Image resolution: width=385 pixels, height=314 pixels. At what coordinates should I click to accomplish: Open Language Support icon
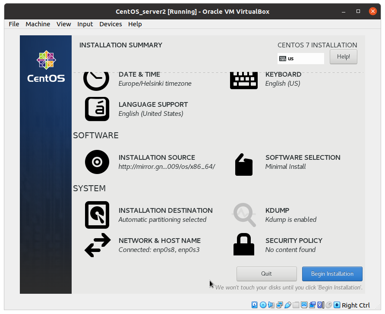click(x=97, y=109)
